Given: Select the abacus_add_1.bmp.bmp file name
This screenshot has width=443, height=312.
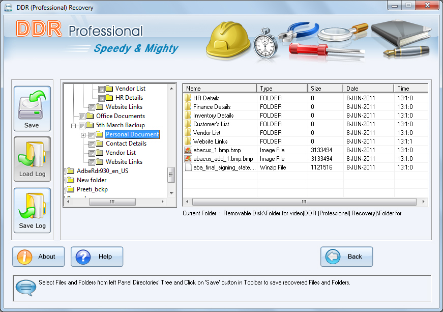Looking at the screenshot, I should coord(223,159).
